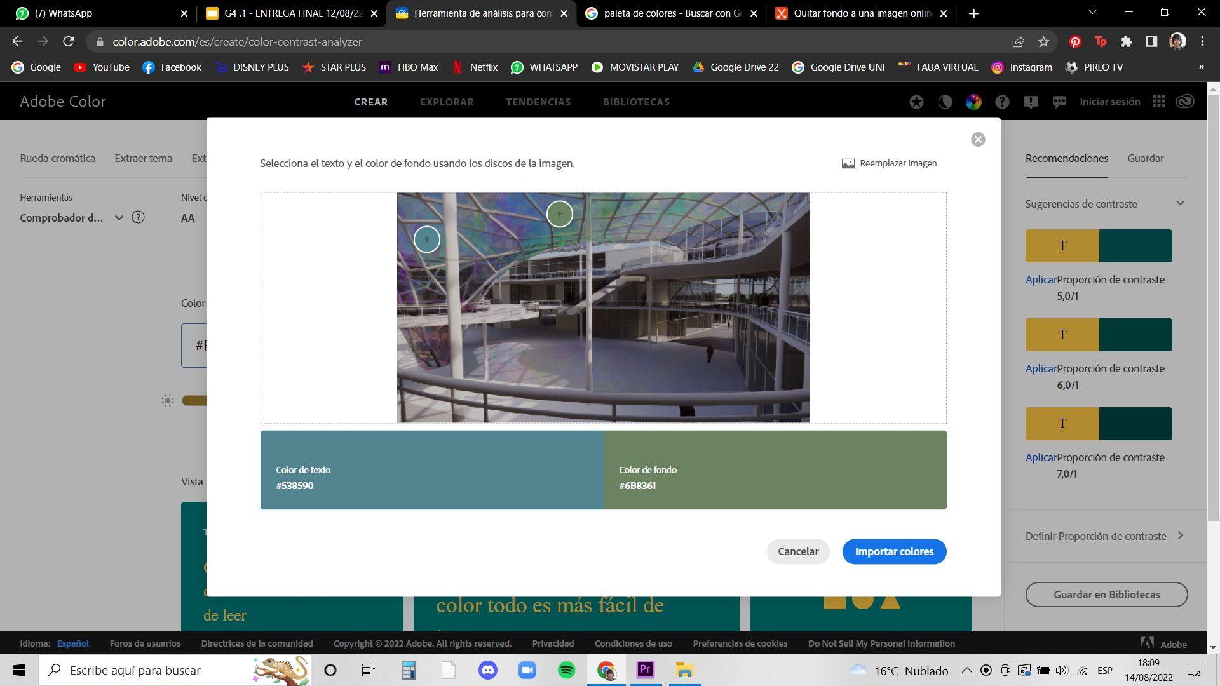This screenshot has width=1220, height=686.
Task: Switch to the Guardar tab
Action: point(1145,158)
